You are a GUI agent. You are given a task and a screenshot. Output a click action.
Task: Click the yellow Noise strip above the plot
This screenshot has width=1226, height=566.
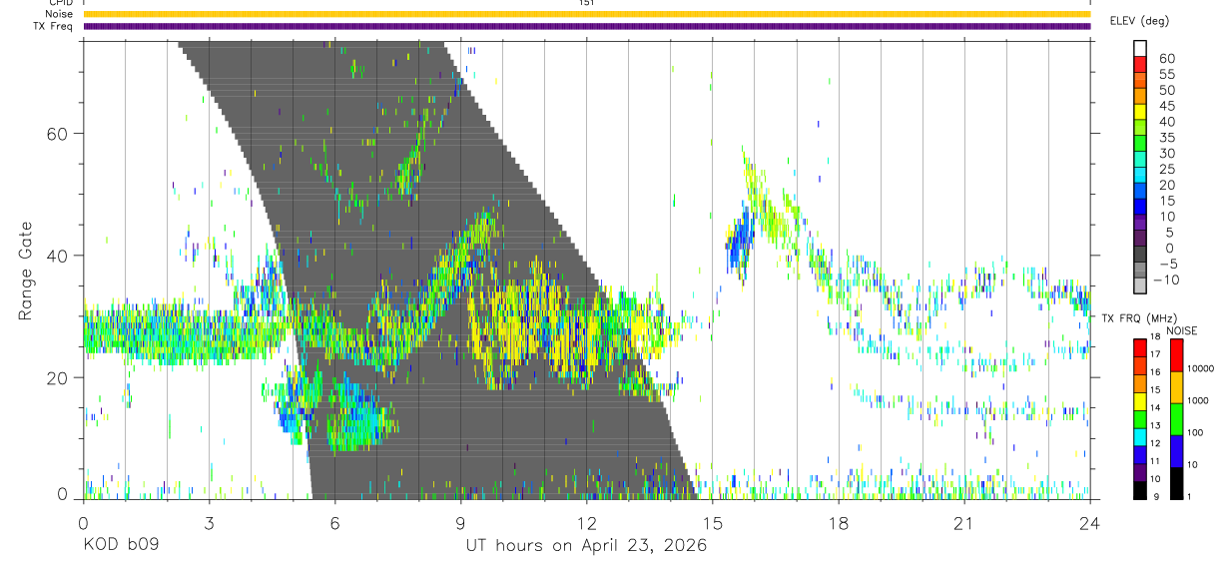(587, 14)
